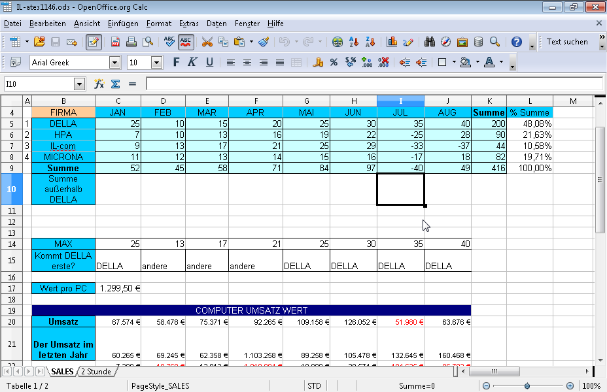
Task: Sort ascending A to Z
Action: (x=353, y=42)
